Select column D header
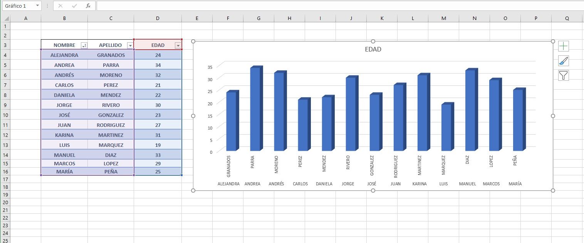This screenshot has width=584, height=243. pos(157,18)
